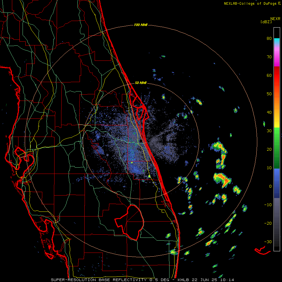282x282 pixels.
Task: Click the 50 NMI range ring label
Action: click(x=141, y=83)
